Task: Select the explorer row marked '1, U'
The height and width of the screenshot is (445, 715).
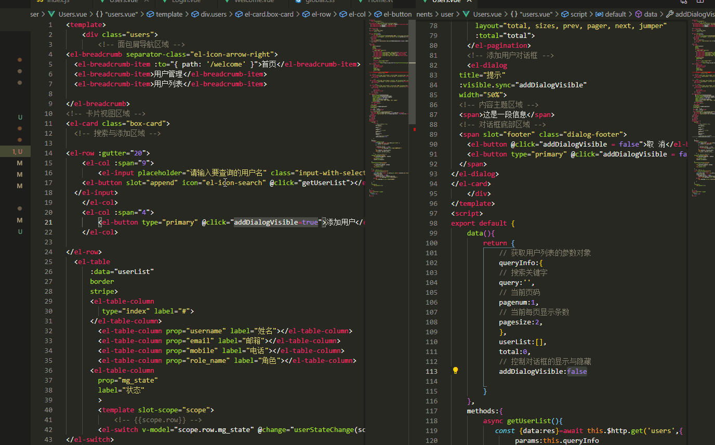Action: (16, 152)
